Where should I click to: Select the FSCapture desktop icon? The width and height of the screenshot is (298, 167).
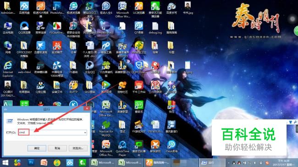point(57,28)
